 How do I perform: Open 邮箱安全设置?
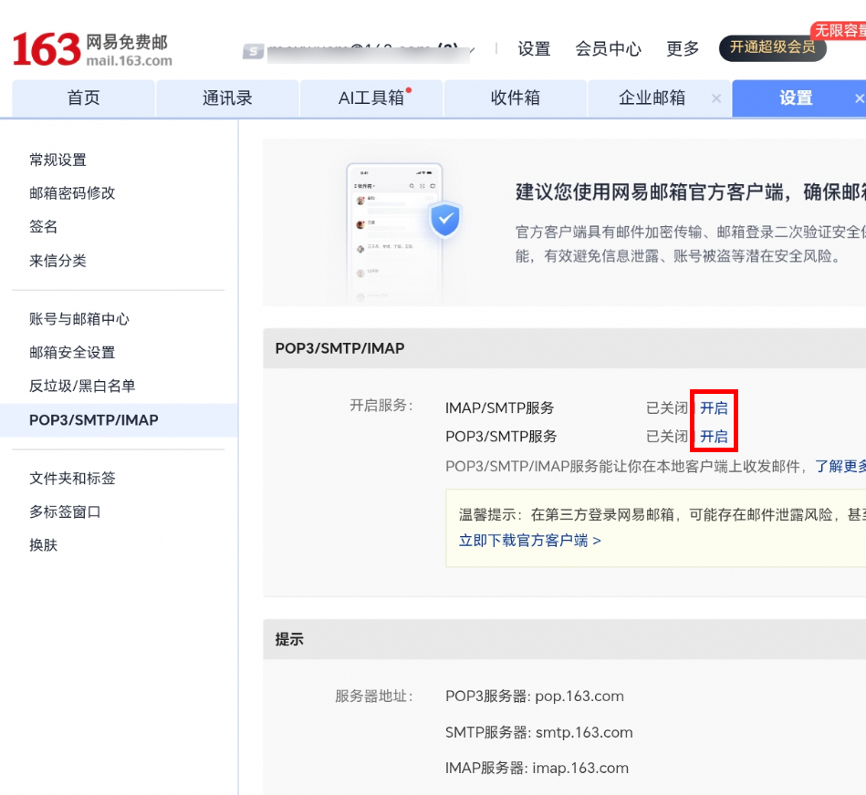pyautogui.click(x=72, y=353)
